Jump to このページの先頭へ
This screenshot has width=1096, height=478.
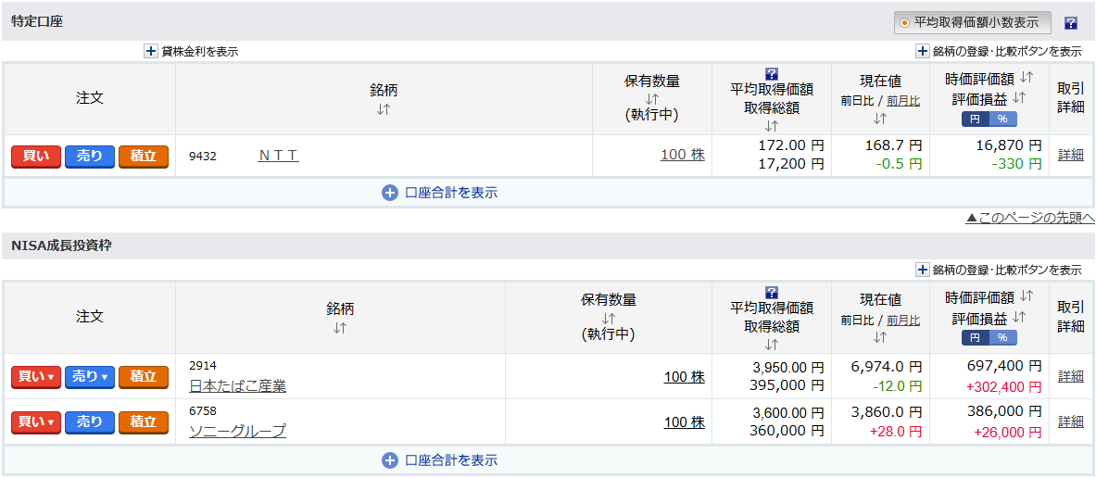point(1030,218)
